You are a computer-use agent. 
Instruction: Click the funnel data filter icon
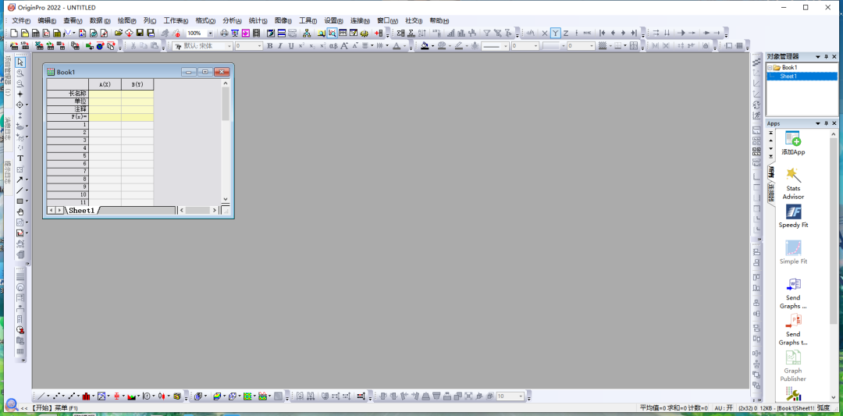coord(486,33)
